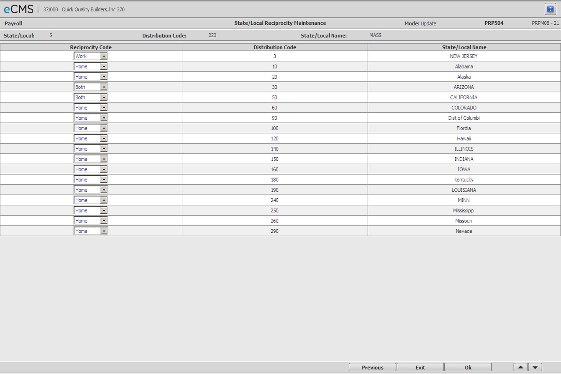Expand the Illinois reciprocity code dropdown
Viewport: 561px width, 374px height.
[104, 149]
